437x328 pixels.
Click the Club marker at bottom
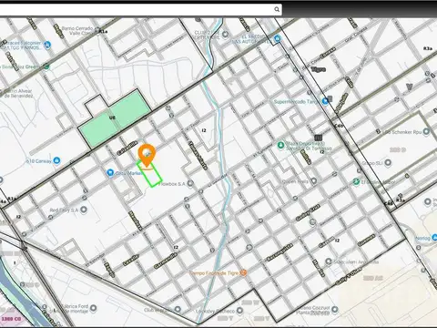point(178,310)
